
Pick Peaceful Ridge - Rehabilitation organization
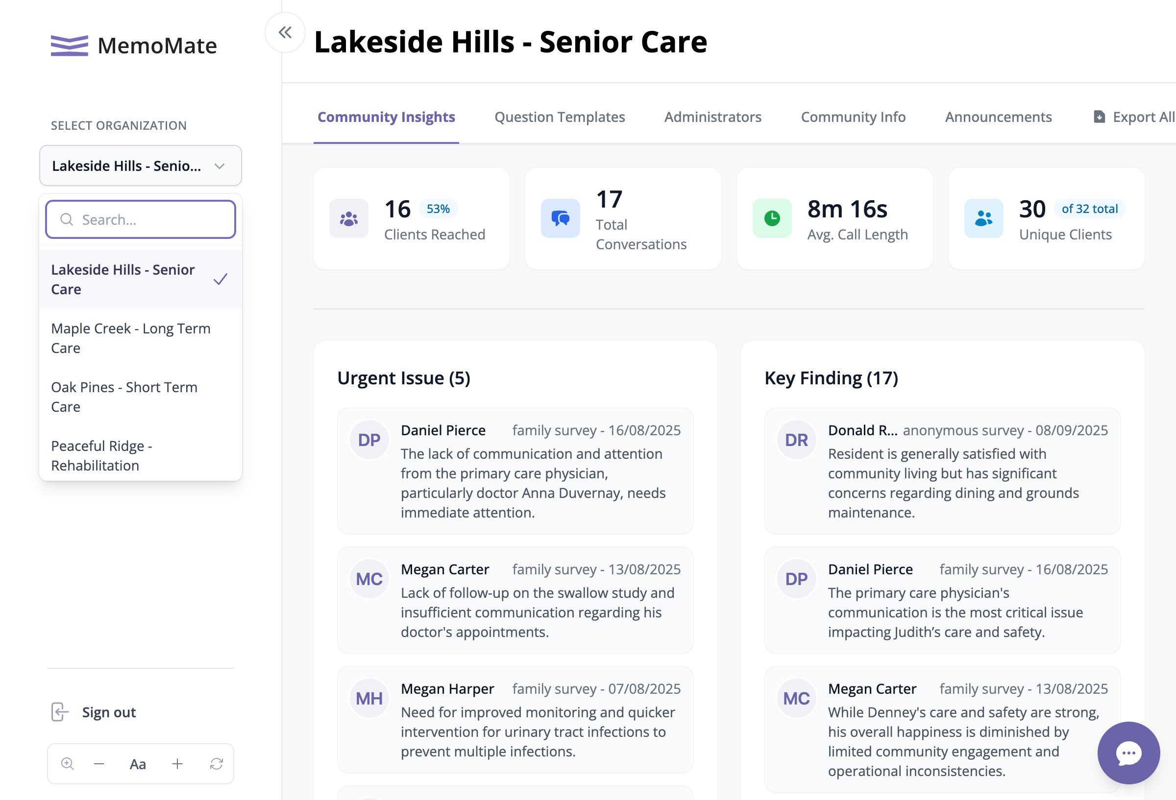tap(141, 455)
